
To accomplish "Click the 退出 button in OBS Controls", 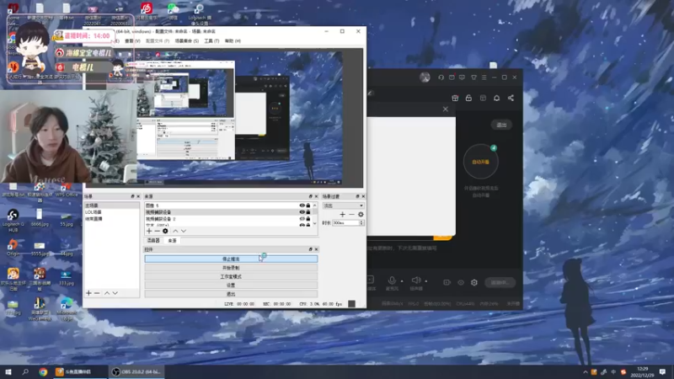I will pyautogui.click(x=231, y=294).
